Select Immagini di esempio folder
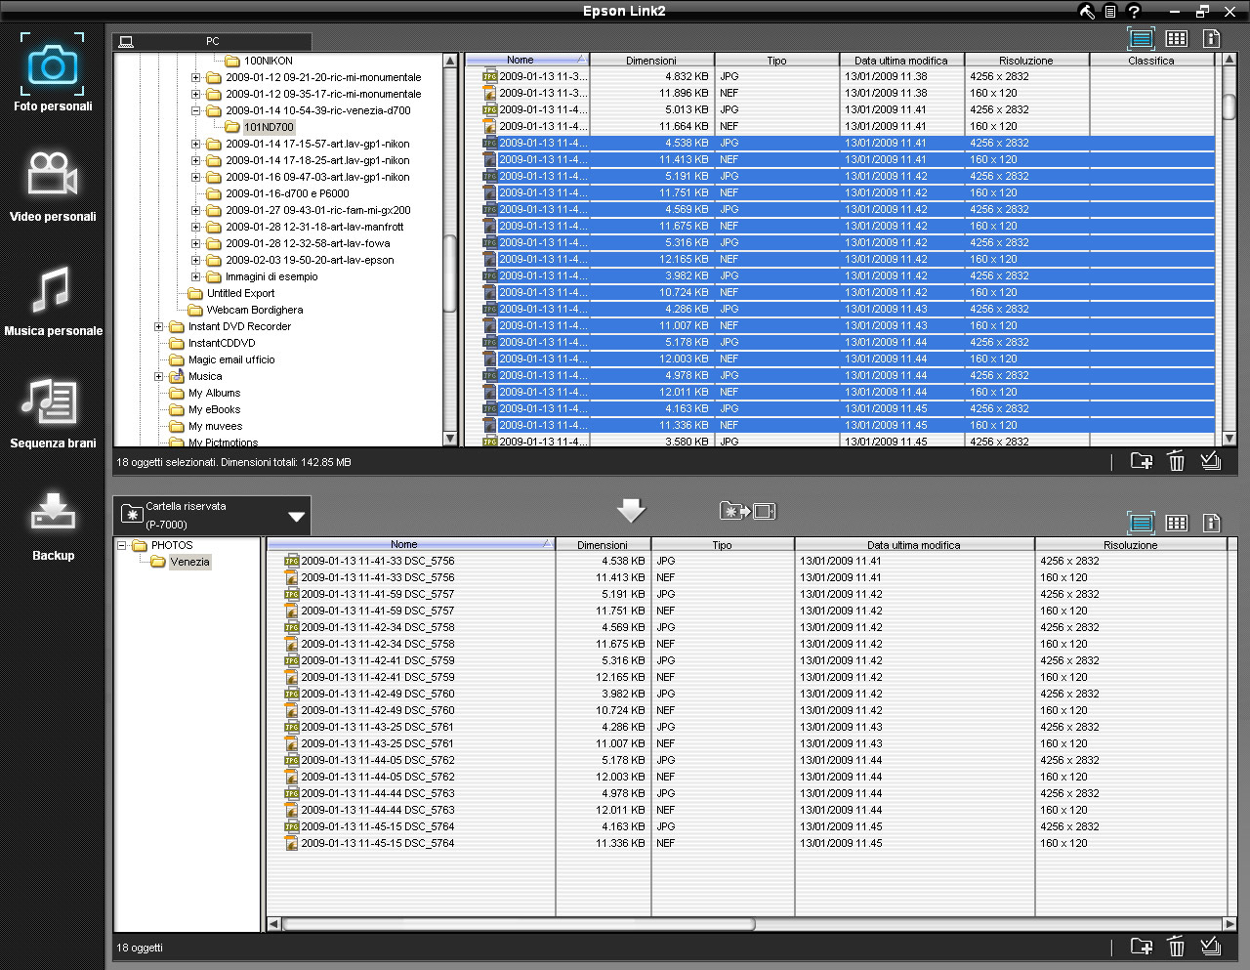Screen dimensions: 1250x970 (x=271, y=276)
